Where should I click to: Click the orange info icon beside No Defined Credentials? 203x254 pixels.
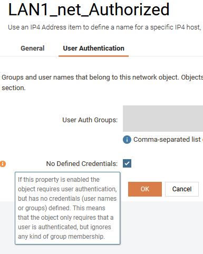(3, 164)
